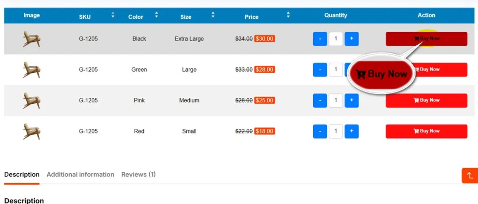The image size is (478, 204).
Task: Click the Black chair product thumbnail
Action: (32, 39)
